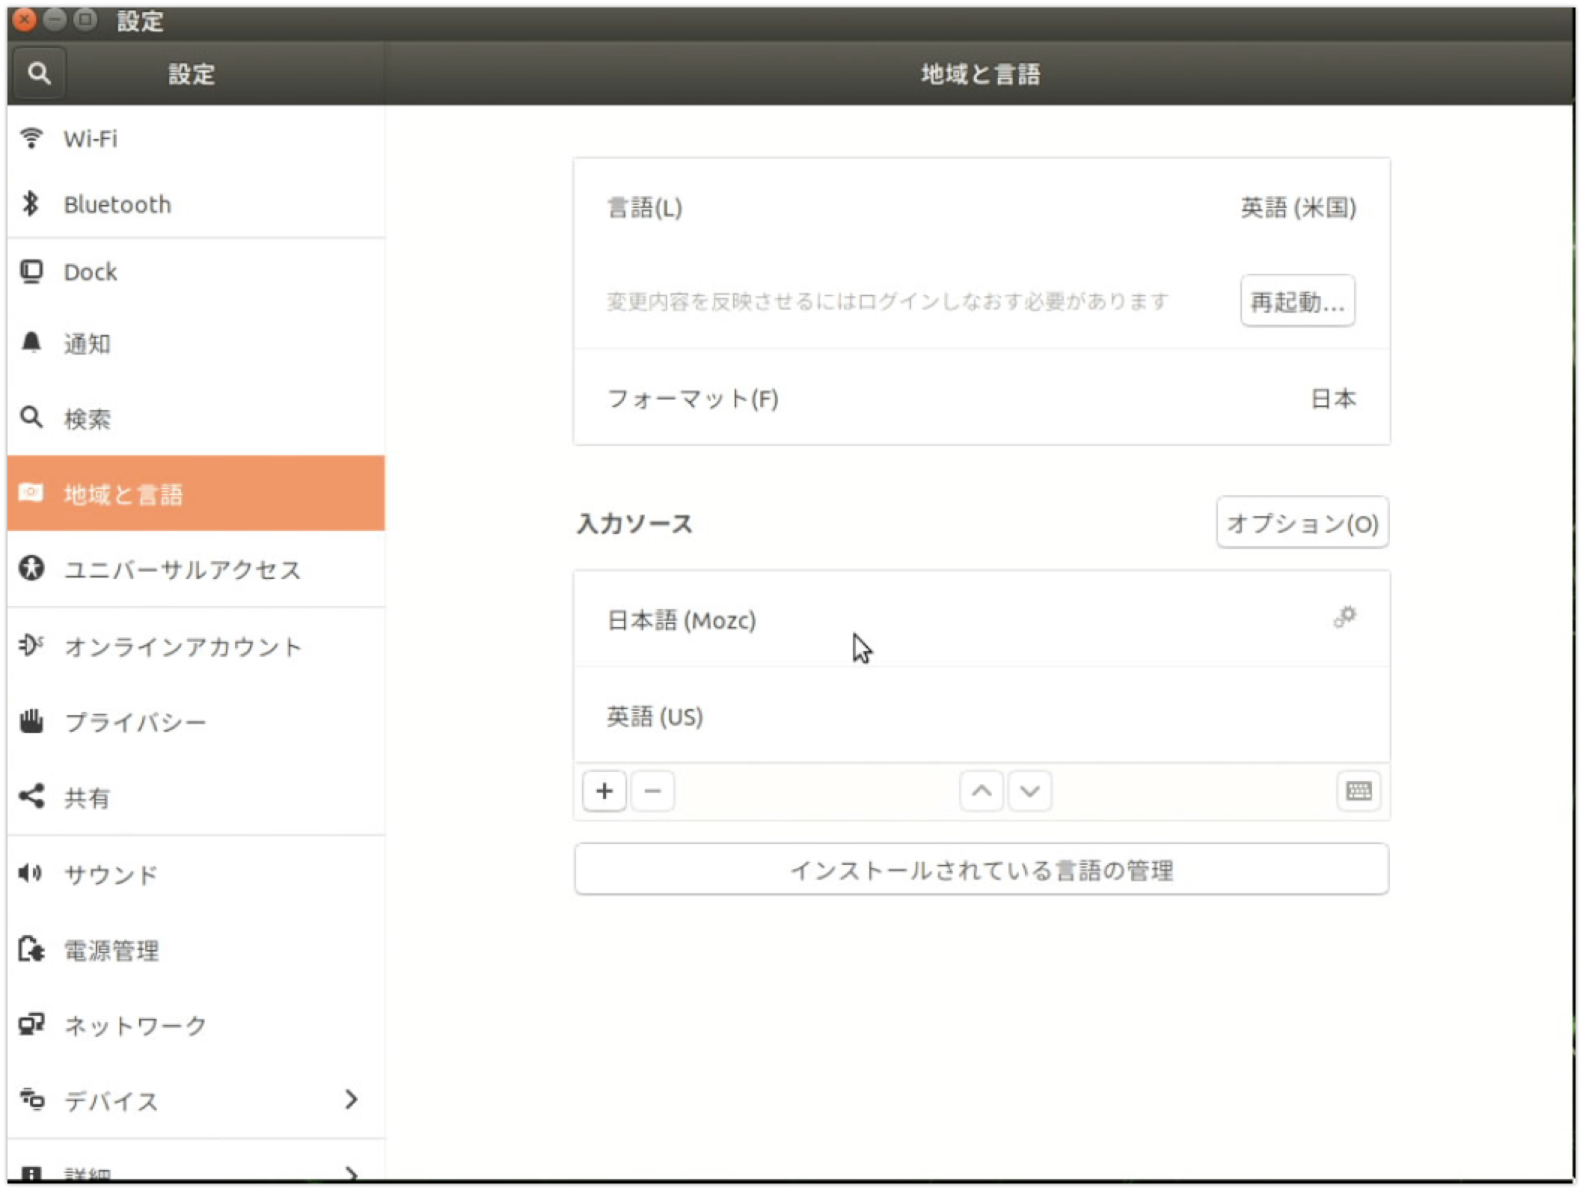Open インストールされている言語の管理 button

981,869
